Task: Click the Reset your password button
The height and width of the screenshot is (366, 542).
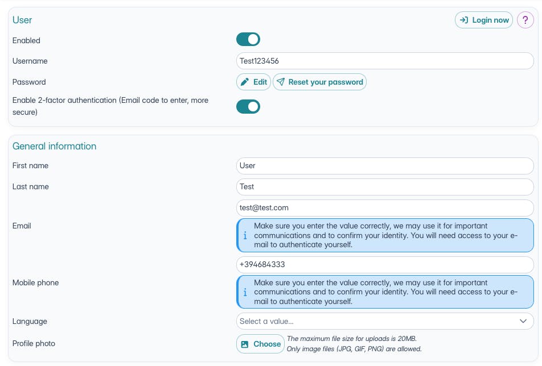Action: [x=325, y=82]
